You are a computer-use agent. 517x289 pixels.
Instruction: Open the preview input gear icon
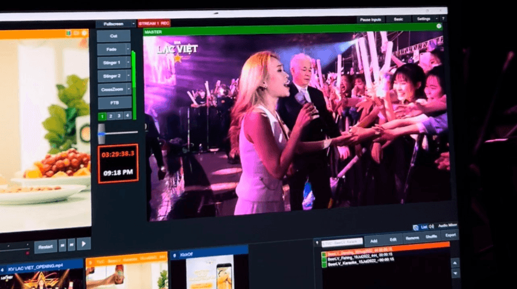[x=84, y=33]
